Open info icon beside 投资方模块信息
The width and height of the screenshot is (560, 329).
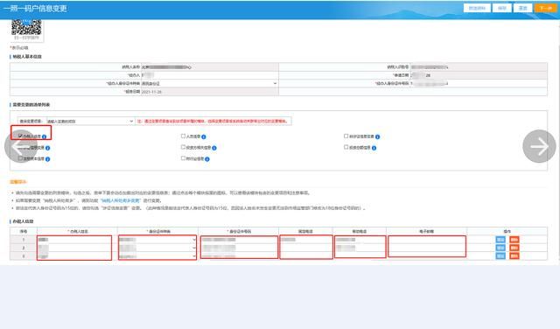click(x=214, y=148)
